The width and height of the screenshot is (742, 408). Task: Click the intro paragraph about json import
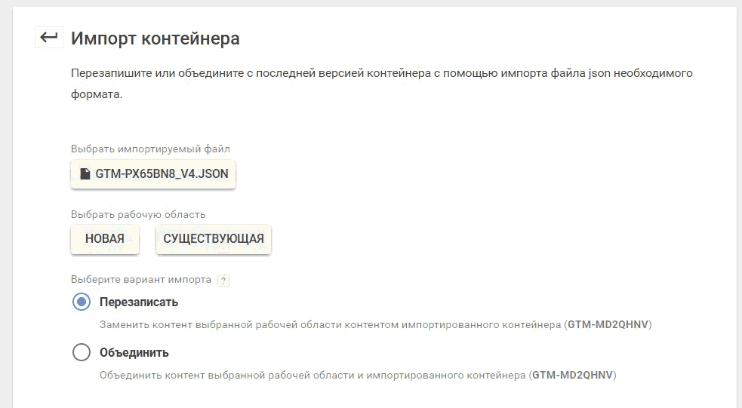click(382, 84)
